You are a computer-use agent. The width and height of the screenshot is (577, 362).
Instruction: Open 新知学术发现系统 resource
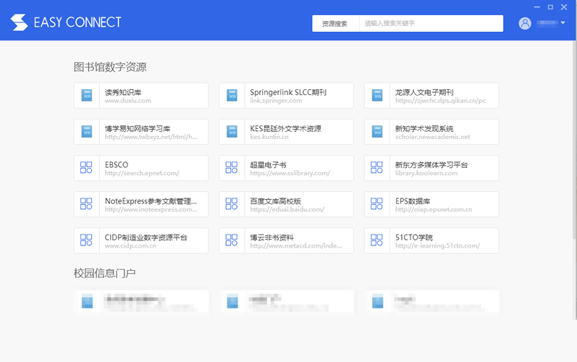431,132
